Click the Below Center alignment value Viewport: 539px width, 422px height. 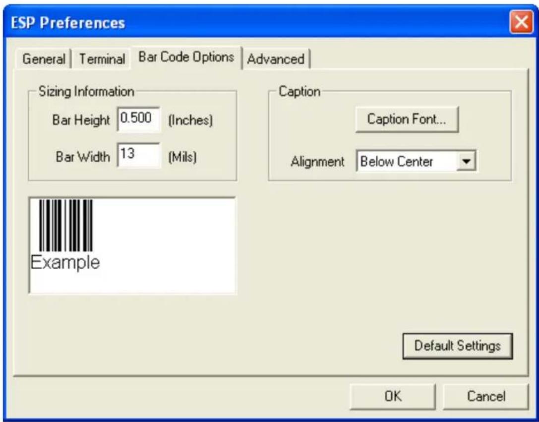tap(397, 161)
